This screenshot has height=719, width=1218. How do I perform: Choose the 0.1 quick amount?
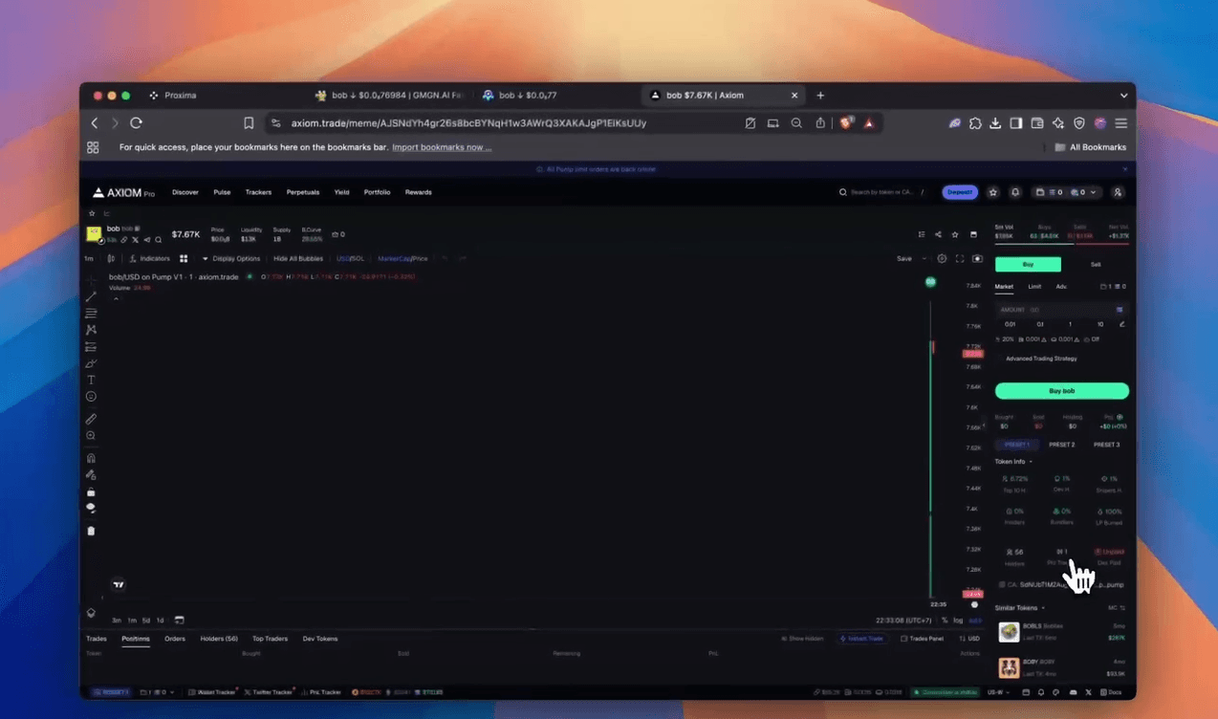(1040, 324)
